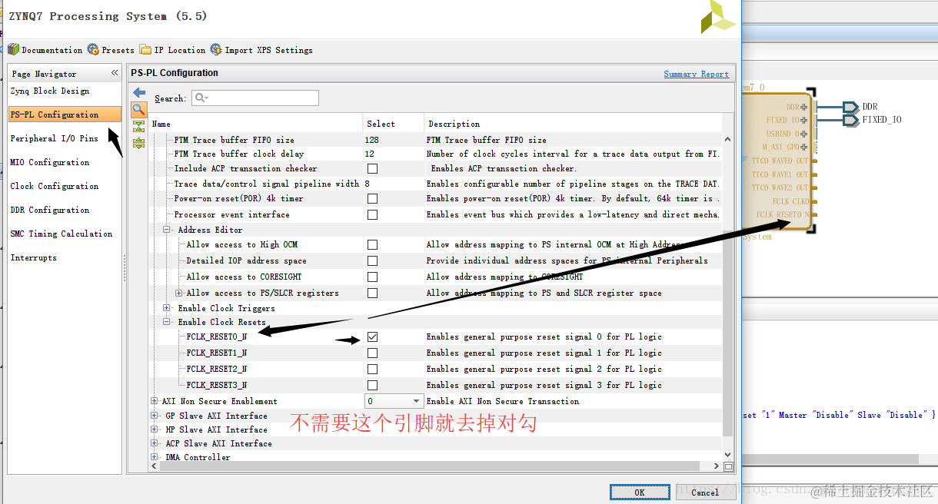
Task: Open SMC Timing Calculation page
Action: tap(62, 234)
